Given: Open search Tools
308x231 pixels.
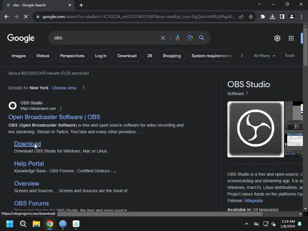Looking at the screenshot, I should 289,56.
